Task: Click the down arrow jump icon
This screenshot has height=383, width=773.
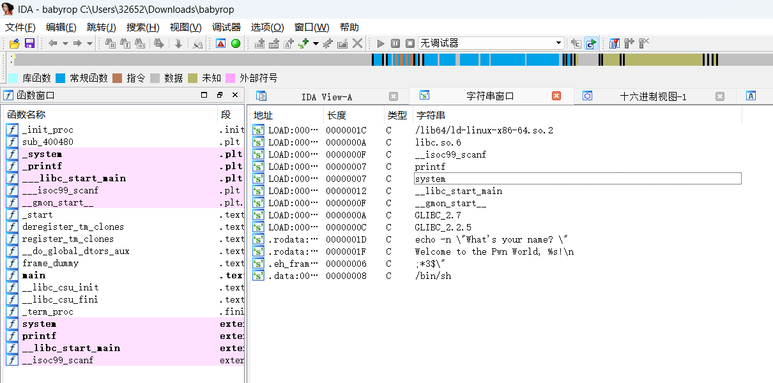Action: (x=179, y=43)
